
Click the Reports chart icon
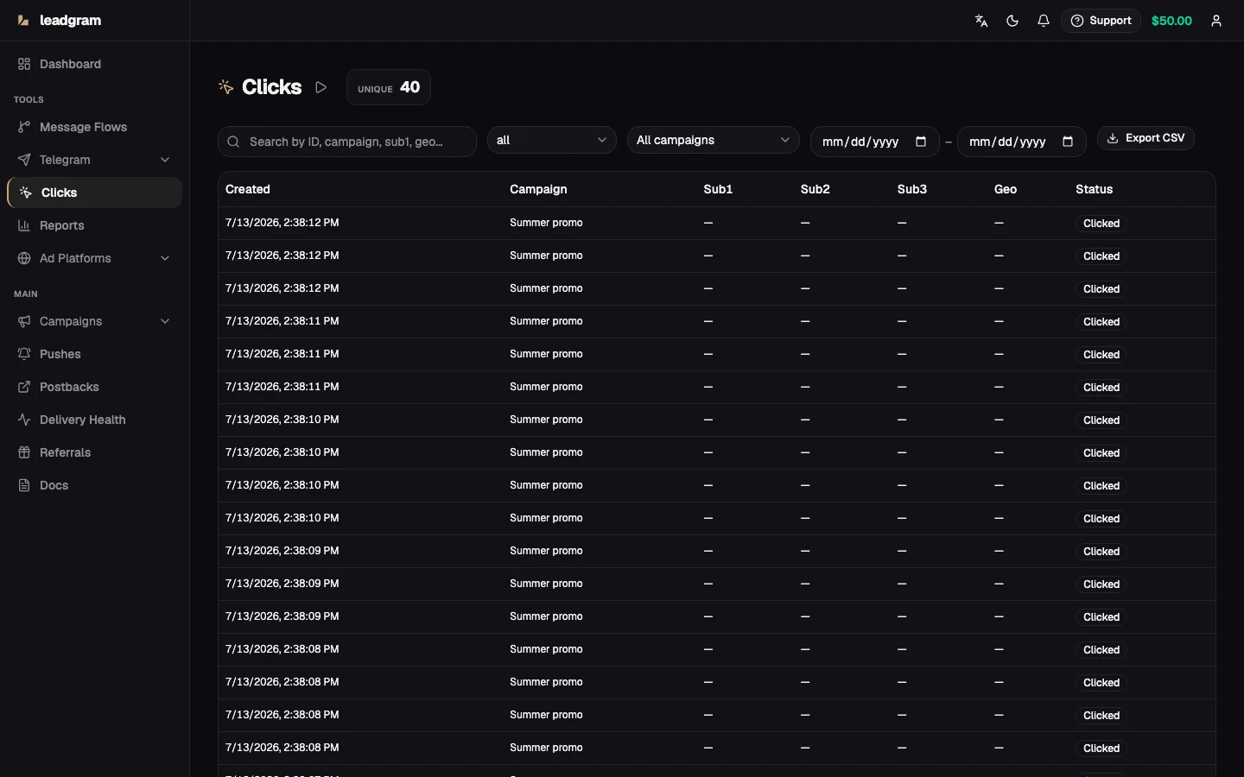[x=24, y=225]
